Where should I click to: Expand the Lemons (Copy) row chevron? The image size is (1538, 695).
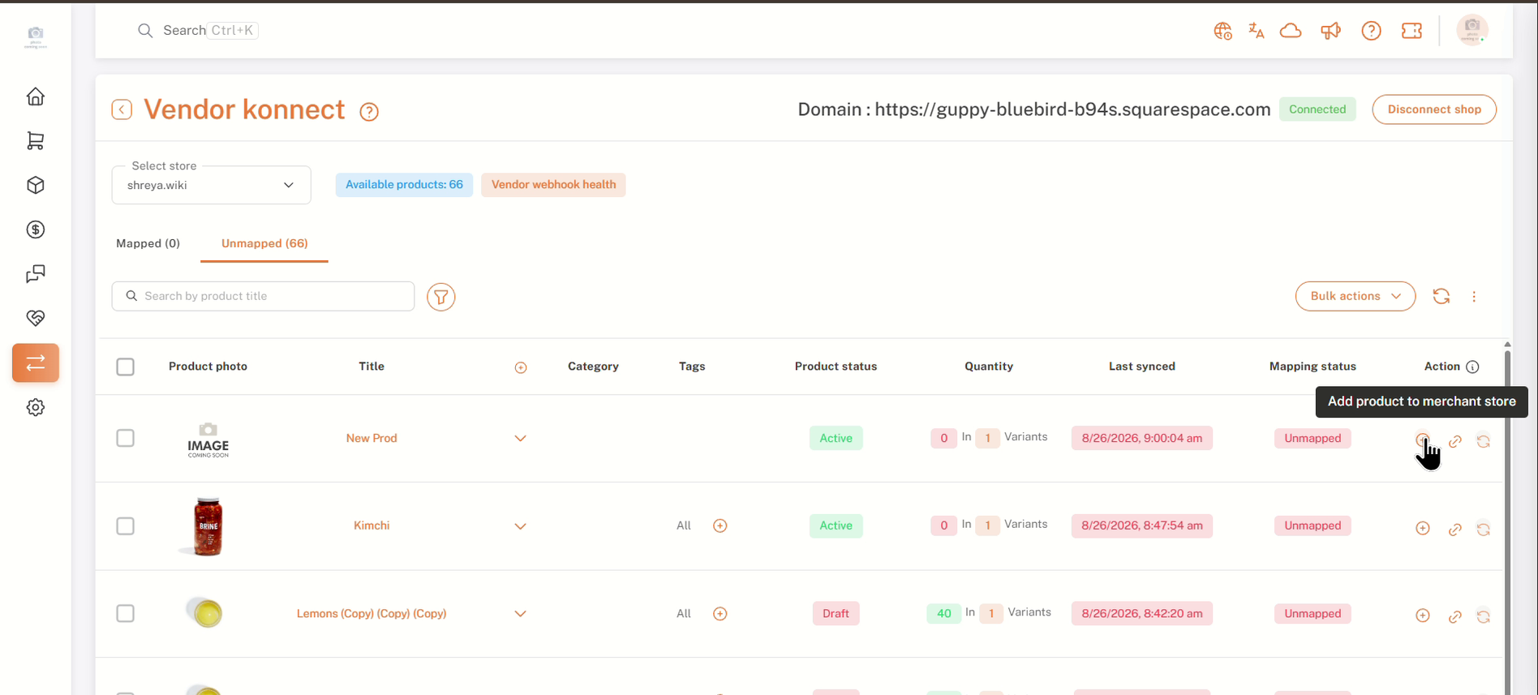click(521, 614)
